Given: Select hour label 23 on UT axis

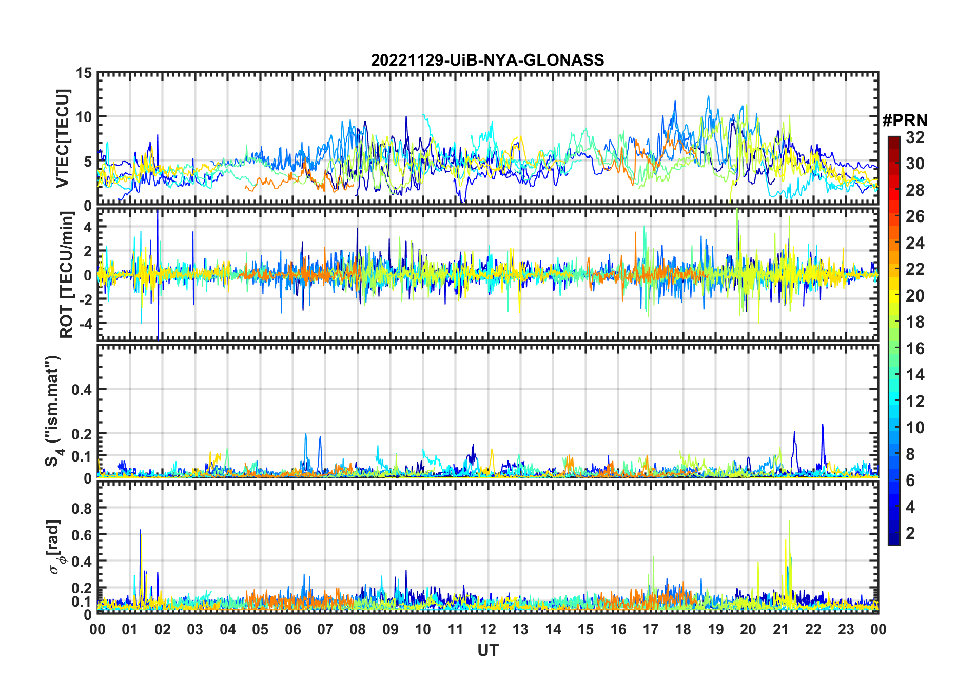Looking at the screenshot, I should tap(846, 629).
